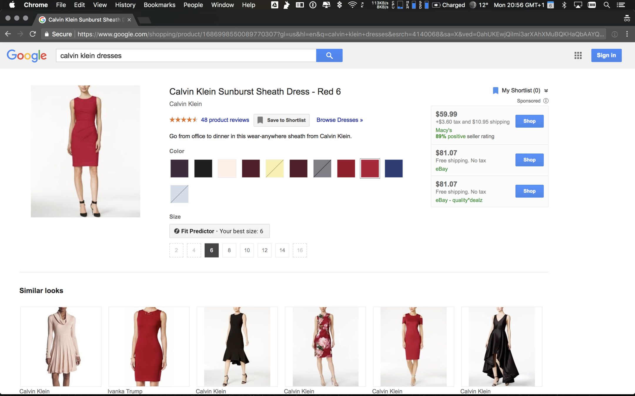
Task: Click Shop button for Macy's offer
Action: pyautogui.click(x=529, y=121)
